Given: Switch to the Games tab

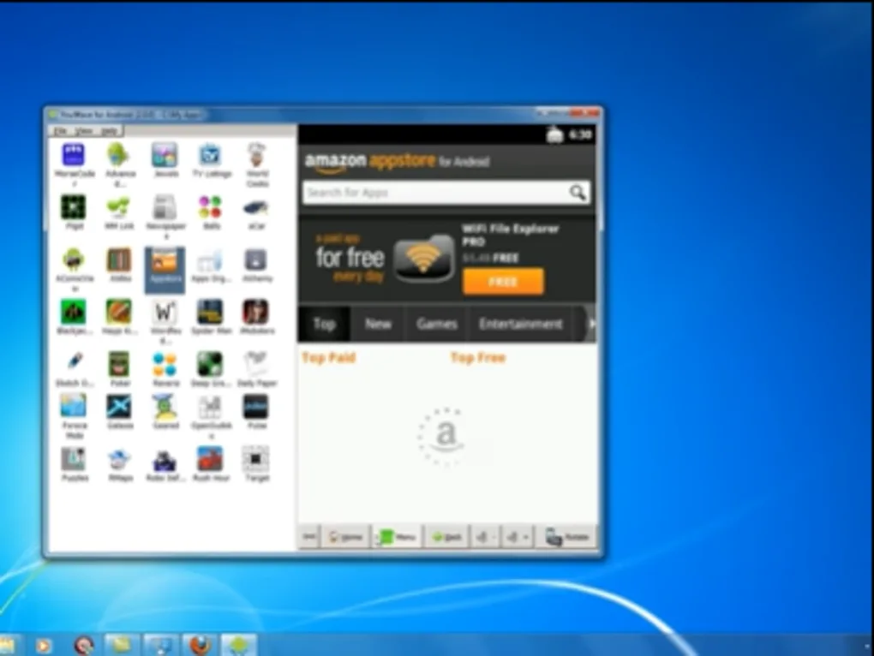Looking at the screenshot, I should click(437, 324).
